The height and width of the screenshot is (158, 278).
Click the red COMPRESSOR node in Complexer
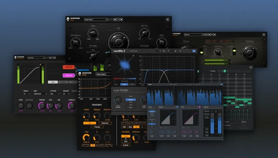pyautogui.click(x=68, y=67)
